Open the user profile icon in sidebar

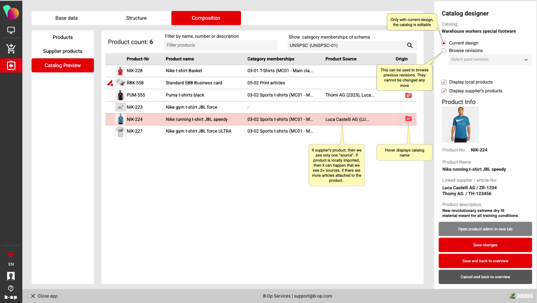click(x=11, y=276)
